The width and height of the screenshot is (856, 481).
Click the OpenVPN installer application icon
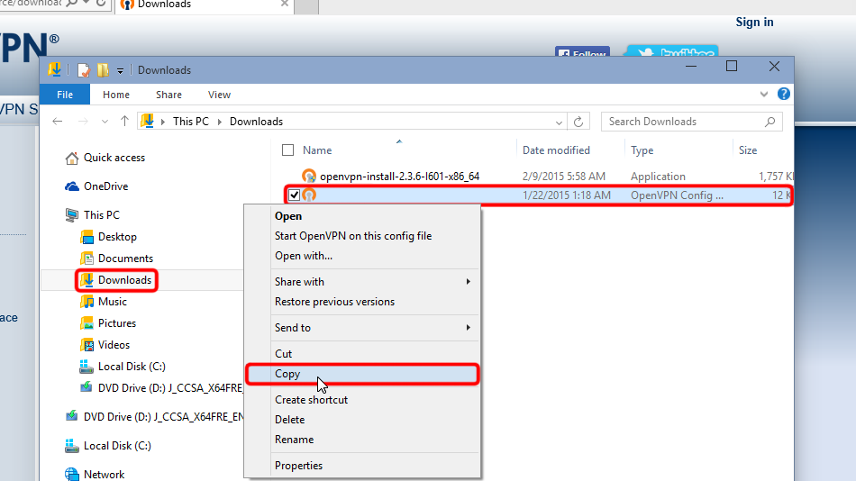pyautogui.click(x=309, y=177)
